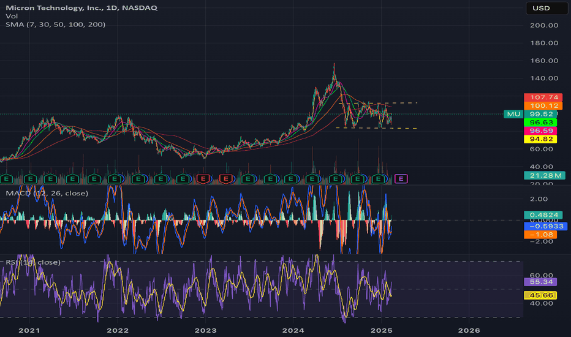Viewport: 571px width, 337px height.
Task: Open the green earnings marker for September 2024
Action: (358, 178)
